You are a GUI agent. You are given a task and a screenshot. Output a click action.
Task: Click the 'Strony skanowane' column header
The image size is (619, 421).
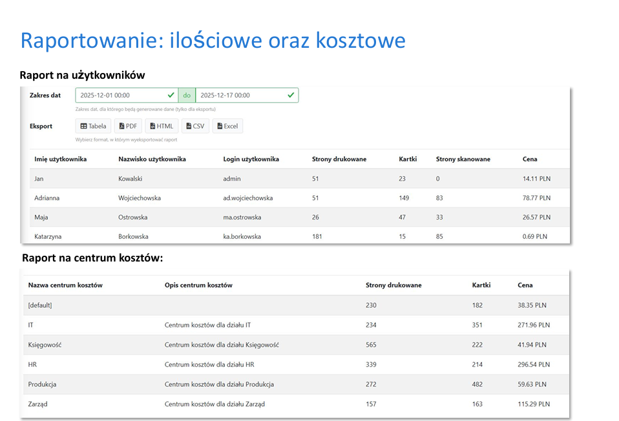point(463,159)
